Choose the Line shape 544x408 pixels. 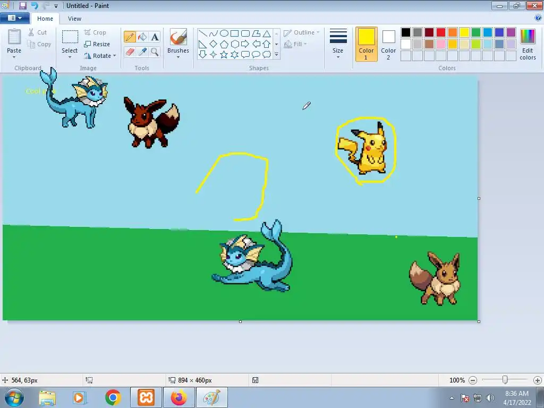[203, 33]
